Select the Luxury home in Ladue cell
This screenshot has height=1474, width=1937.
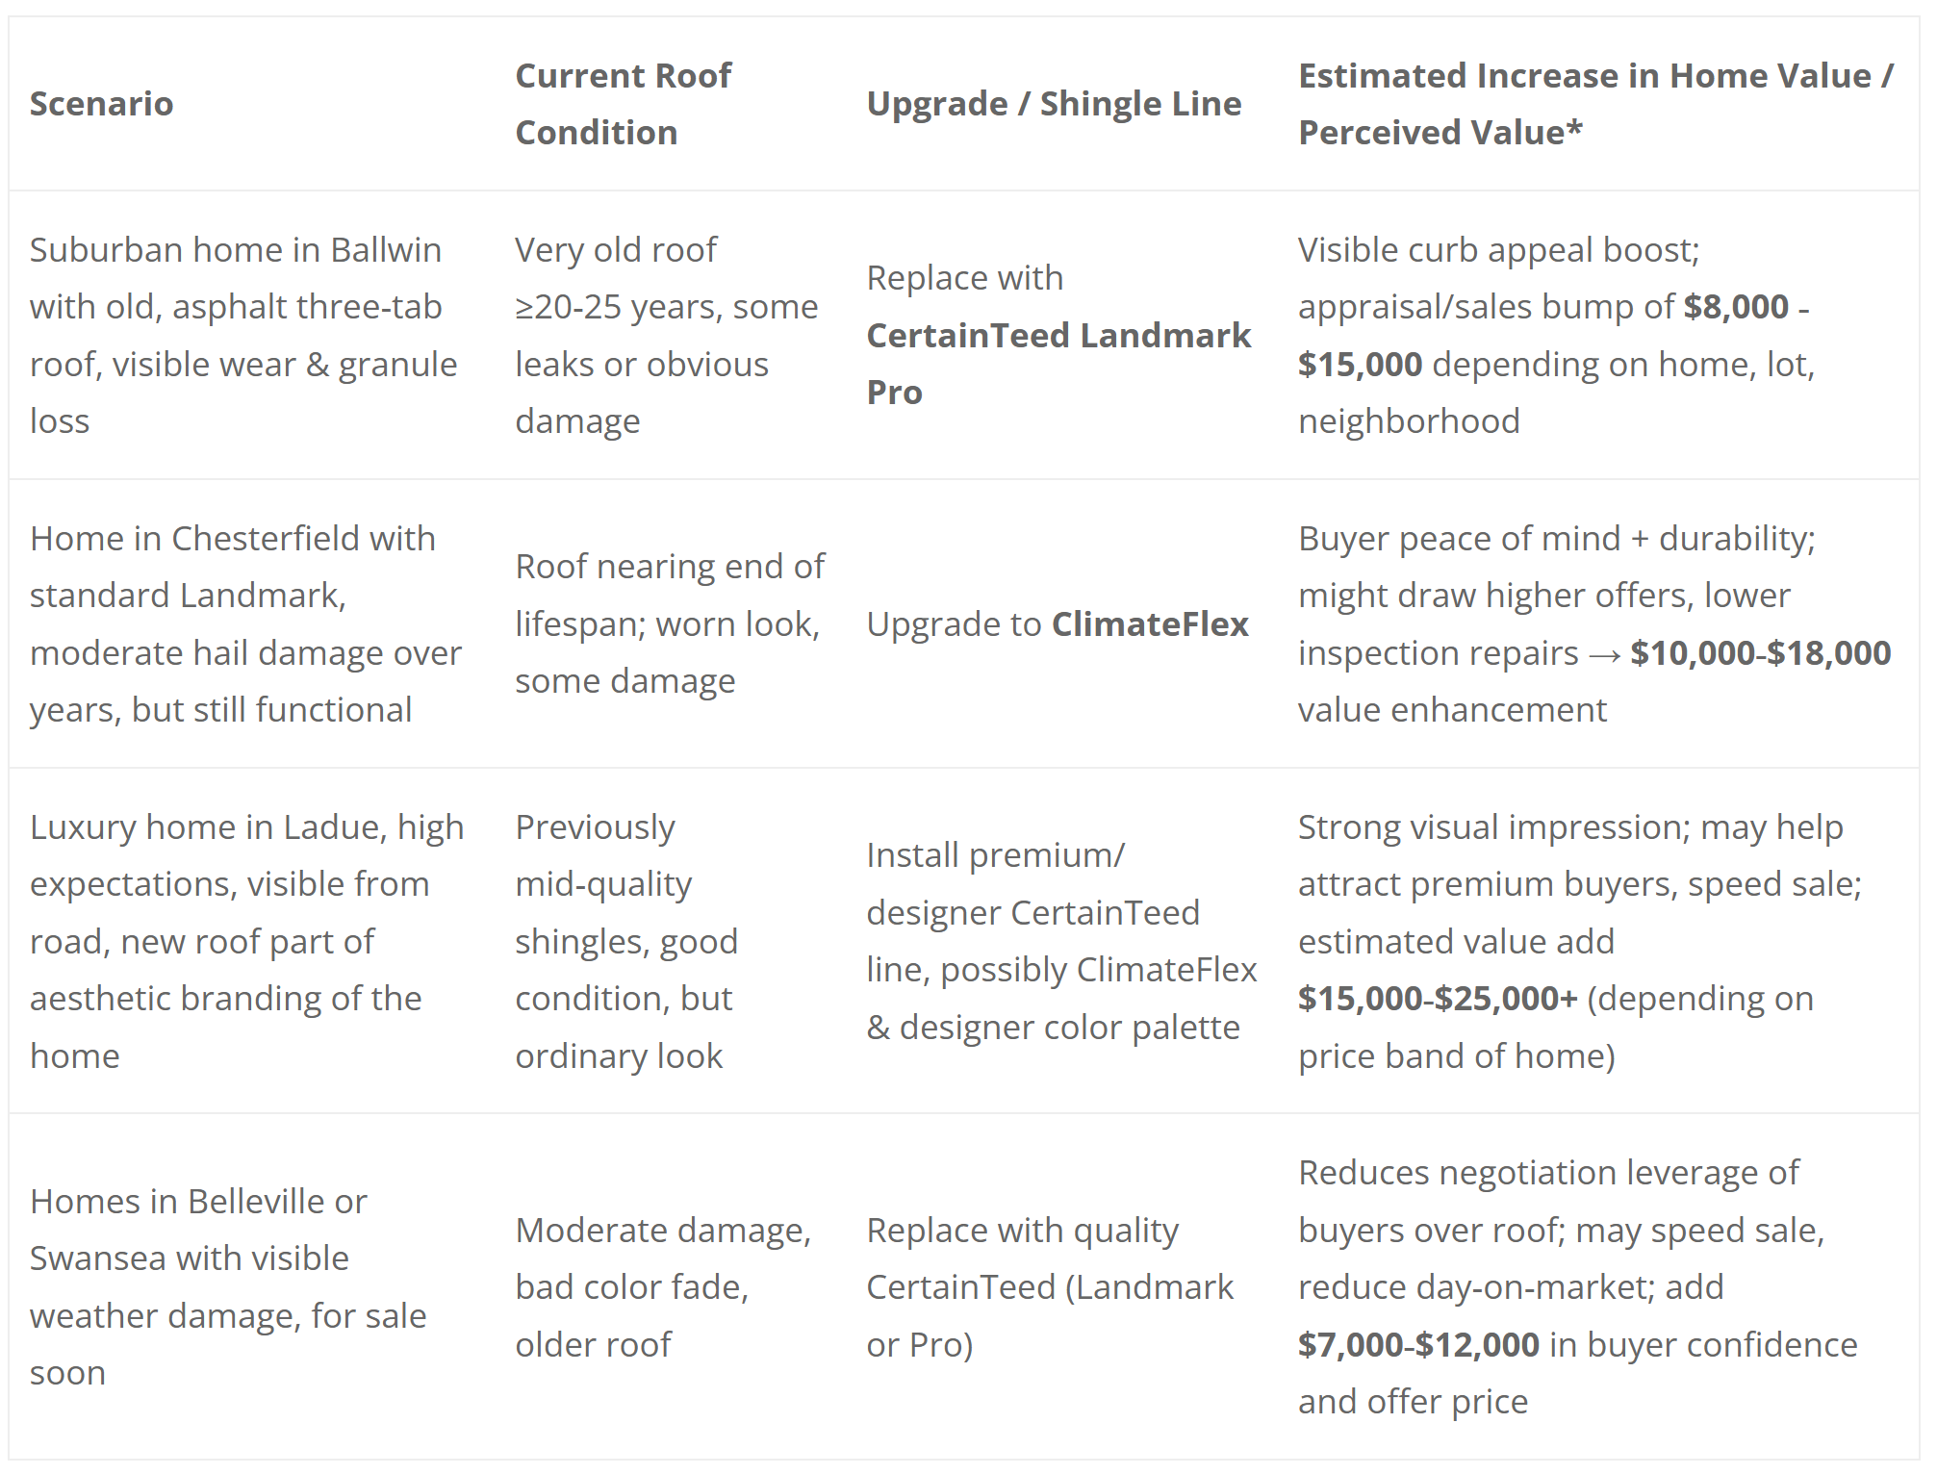[x=246, y=941]
